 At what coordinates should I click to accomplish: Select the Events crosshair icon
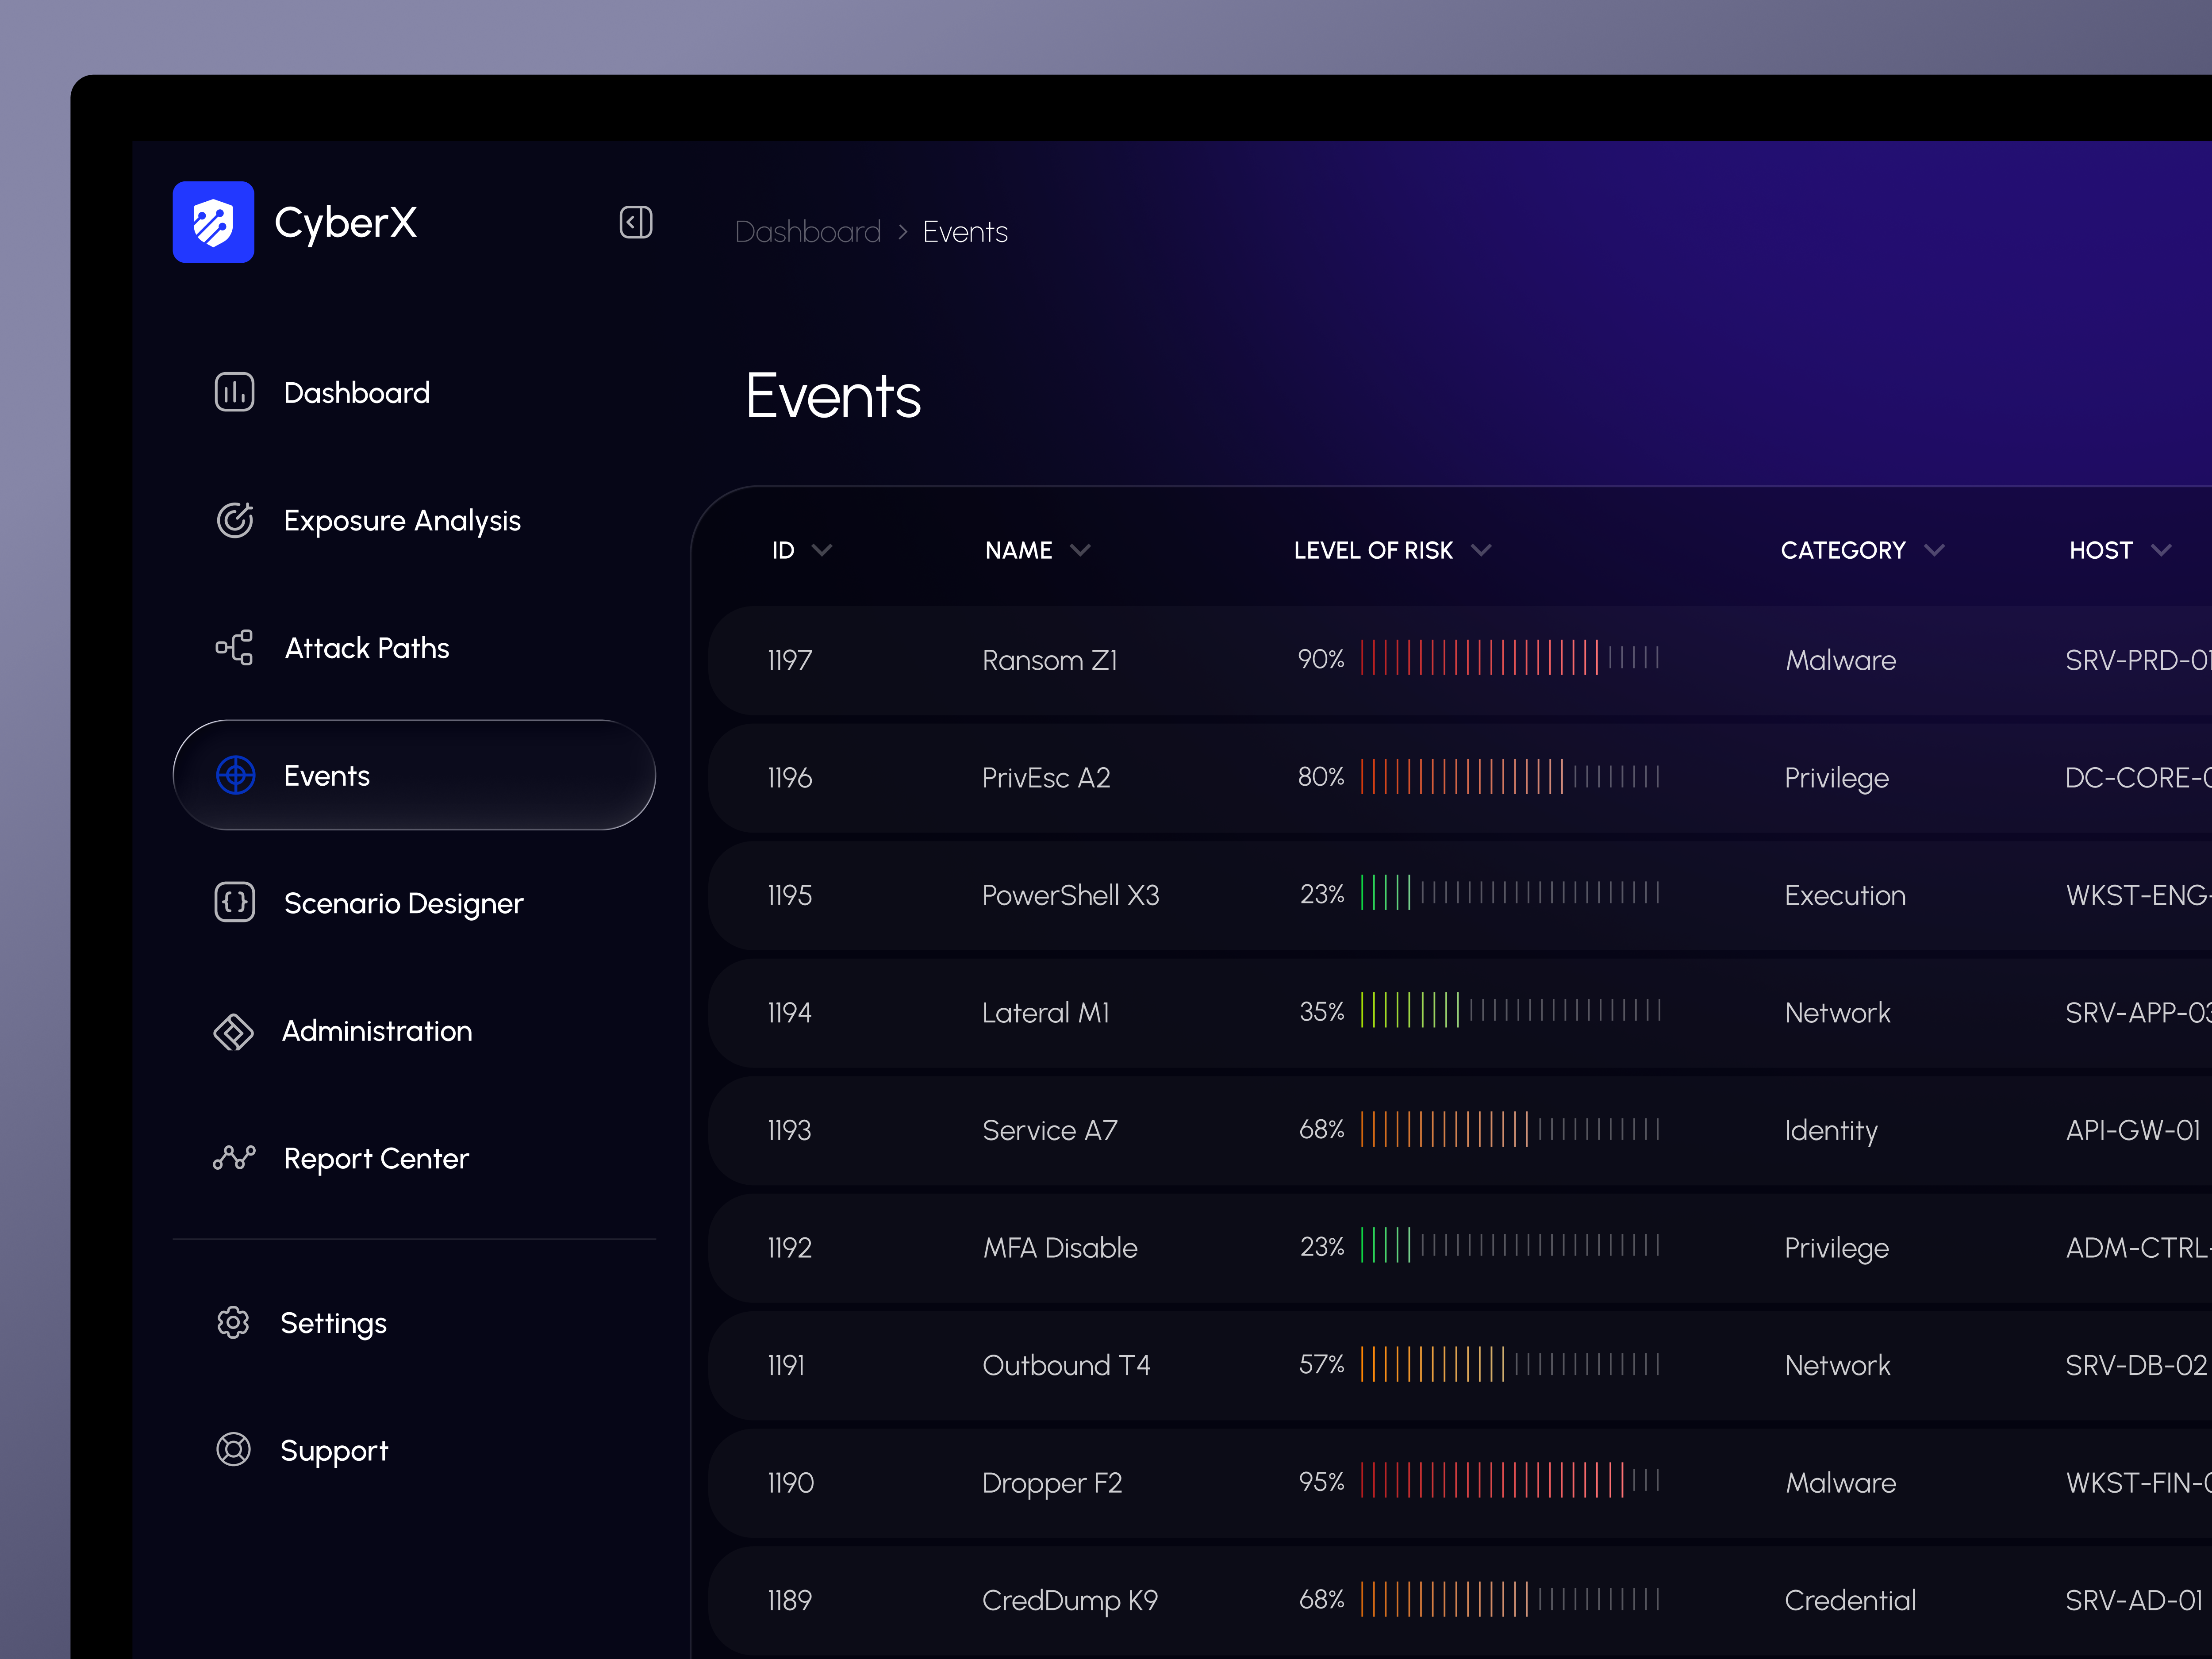(x=236, y=775)
